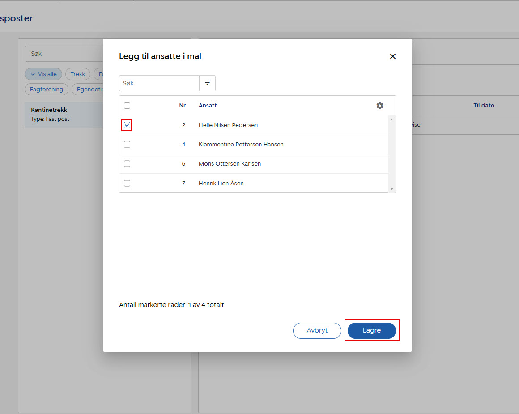This screenshot has height=414, width=519.
Task: Sort by the Nr column header
Action: pyautogui.click(x=182, y=106)
